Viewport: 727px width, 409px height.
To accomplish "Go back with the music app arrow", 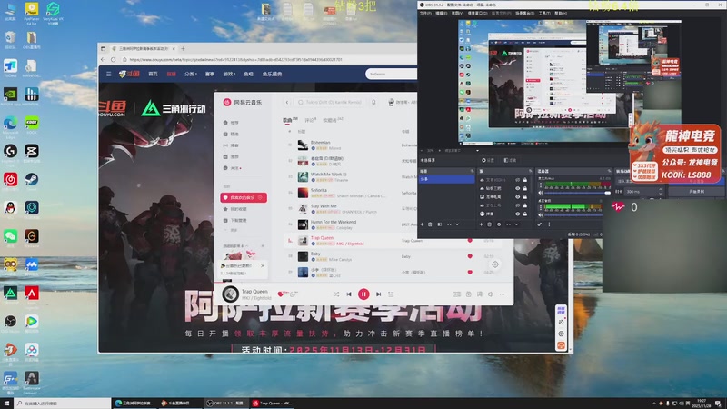I will pos(287,102).
